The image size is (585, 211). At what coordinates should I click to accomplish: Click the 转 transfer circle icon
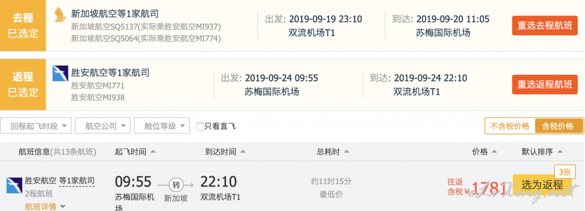click(x=176, y=185)
